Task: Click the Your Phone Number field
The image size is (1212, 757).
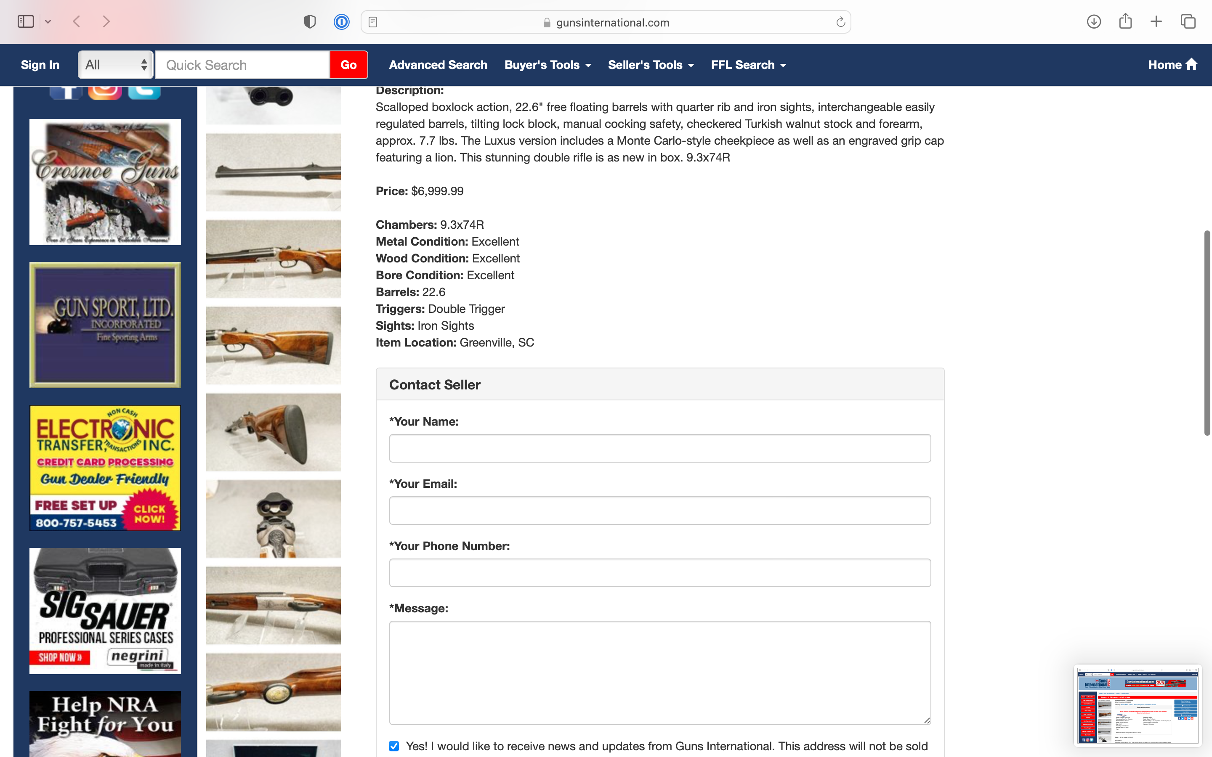Action: coord(659,572)
